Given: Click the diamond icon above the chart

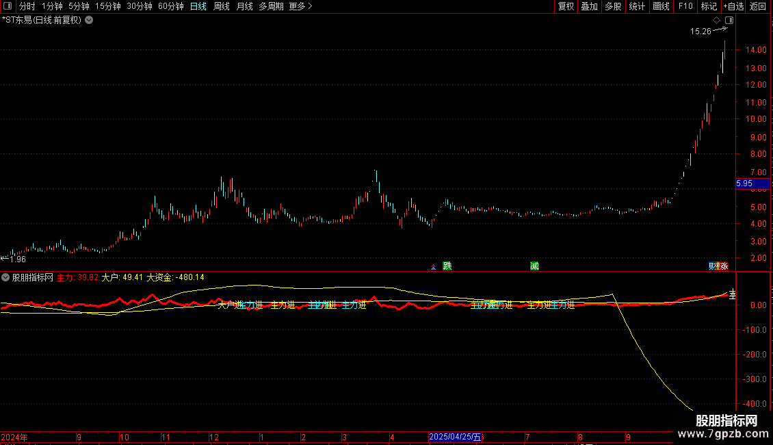Looking at the screenshot, I should [717, 21].
